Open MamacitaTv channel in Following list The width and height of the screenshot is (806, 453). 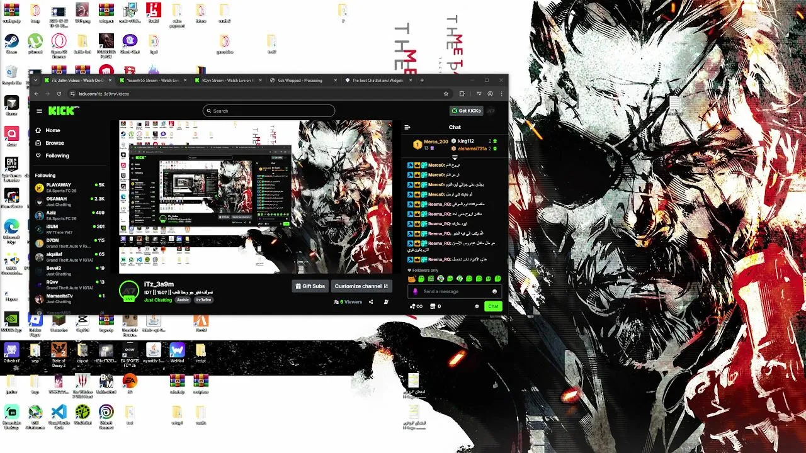pyautogui.click(x=70, y=298)
